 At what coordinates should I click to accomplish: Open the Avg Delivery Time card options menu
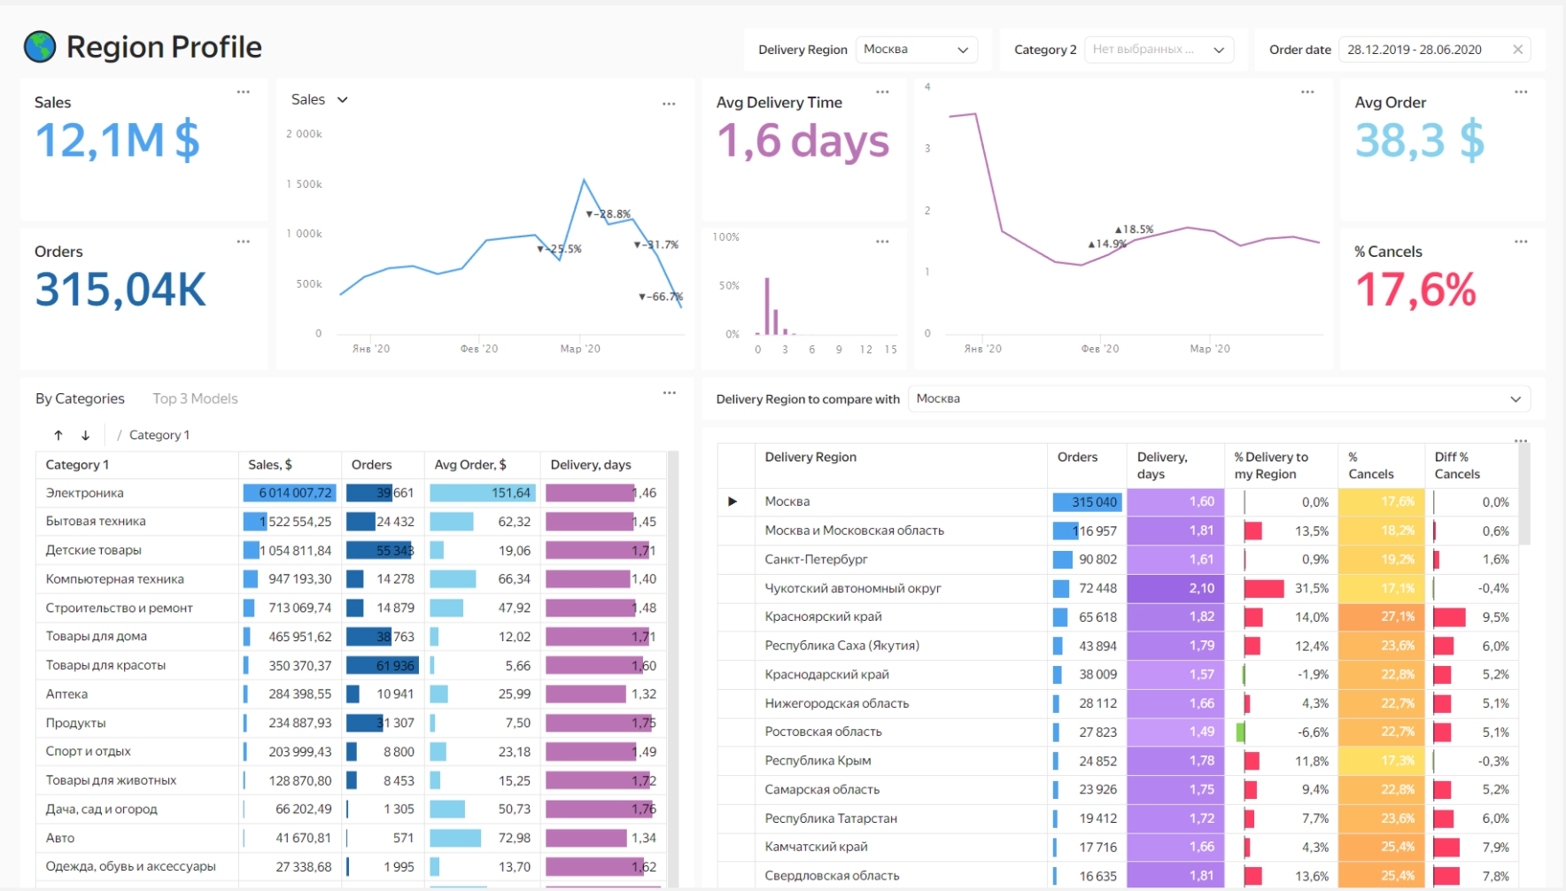(x=882, y=92)
